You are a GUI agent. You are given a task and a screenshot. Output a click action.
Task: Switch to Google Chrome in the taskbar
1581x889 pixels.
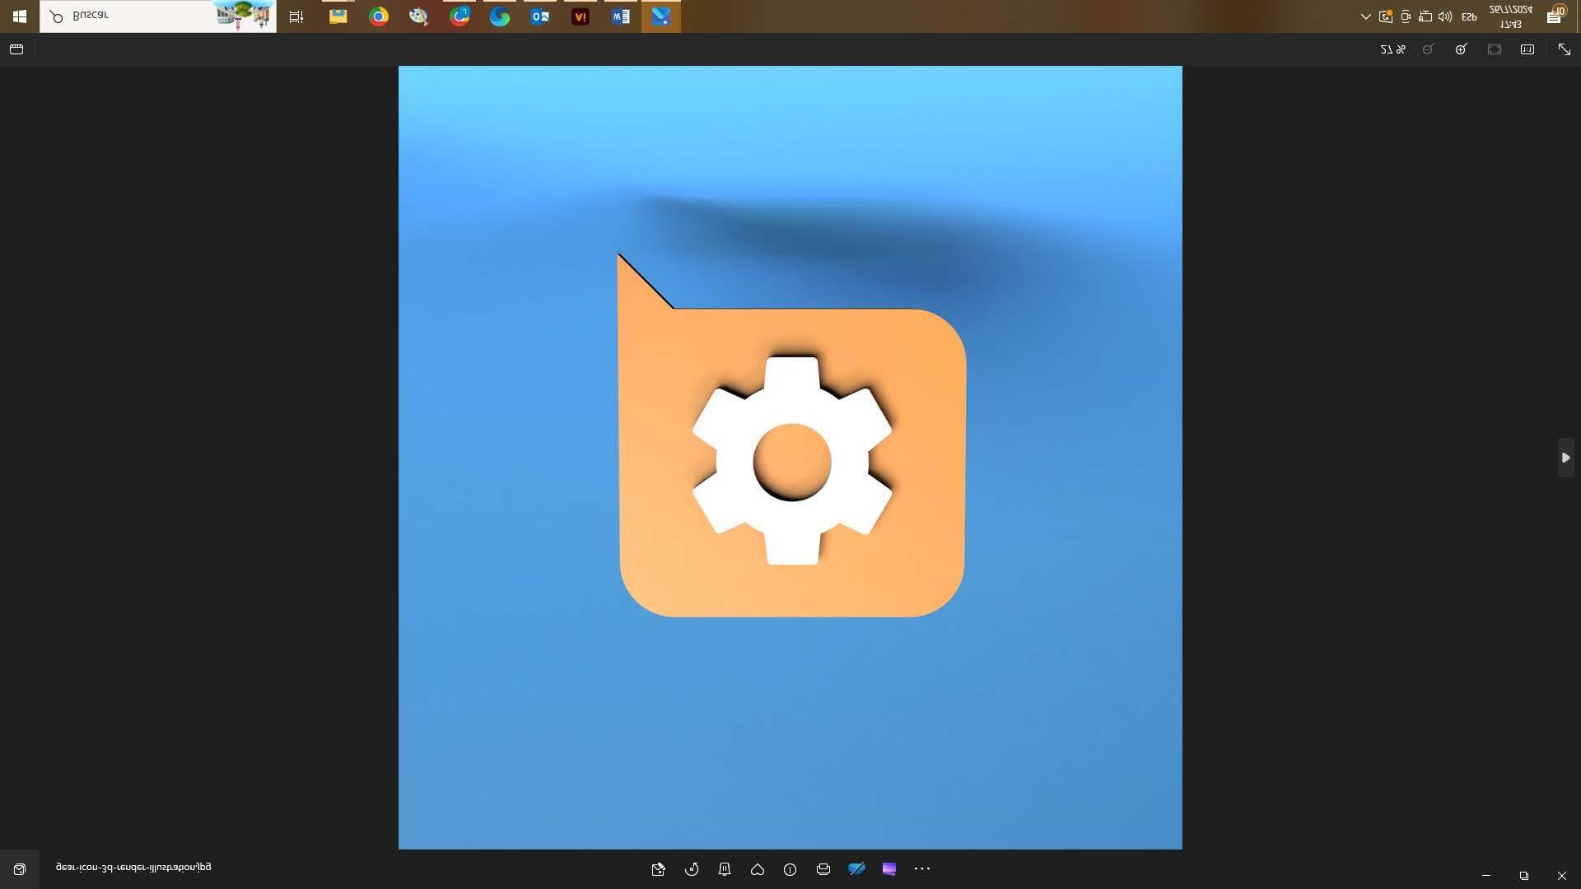pyautogui.click(x=379, y=16)
